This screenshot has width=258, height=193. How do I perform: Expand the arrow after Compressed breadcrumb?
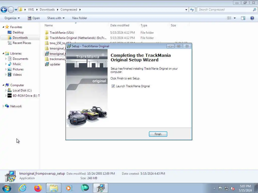point(80,10)
